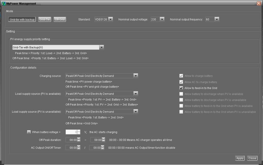Click the AC Output ON/Off Timer label
Viewport: 263px width, 165px height.
point(46,148)
